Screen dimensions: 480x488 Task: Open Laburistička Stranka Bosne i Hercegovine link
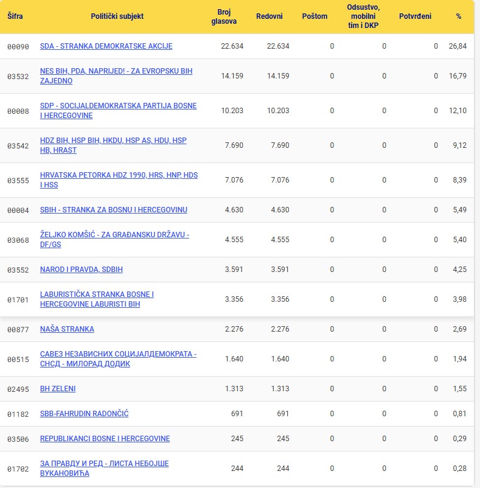[97, 299]
